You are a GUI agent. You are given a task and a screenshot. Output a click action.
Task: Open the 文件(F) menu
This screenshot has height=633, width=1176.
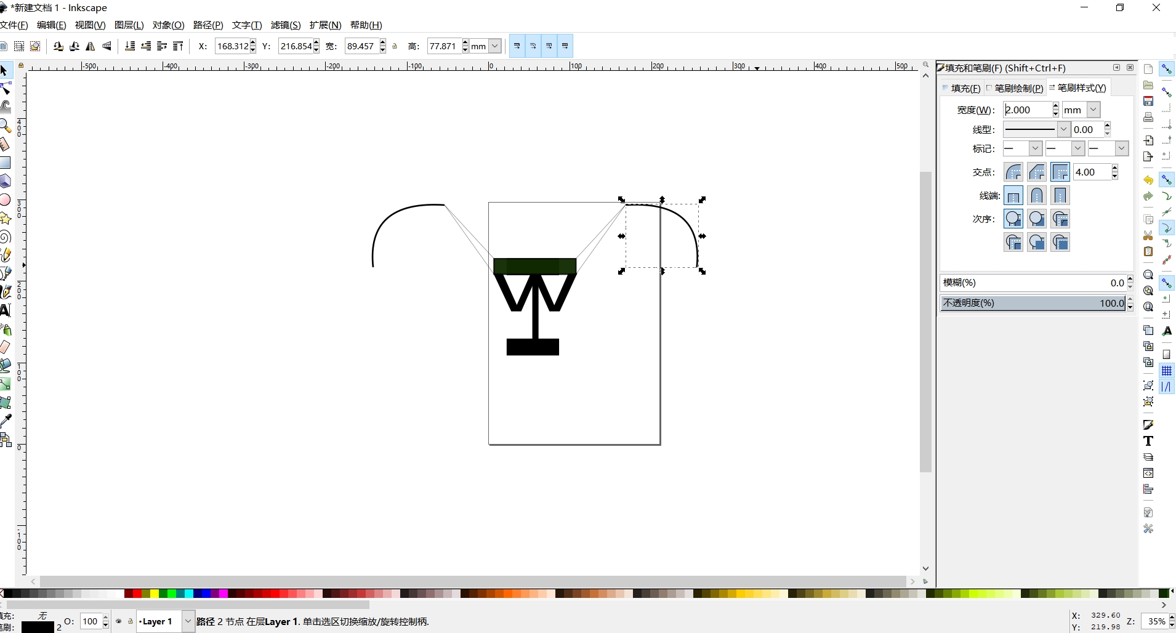(x=14, y=25)
